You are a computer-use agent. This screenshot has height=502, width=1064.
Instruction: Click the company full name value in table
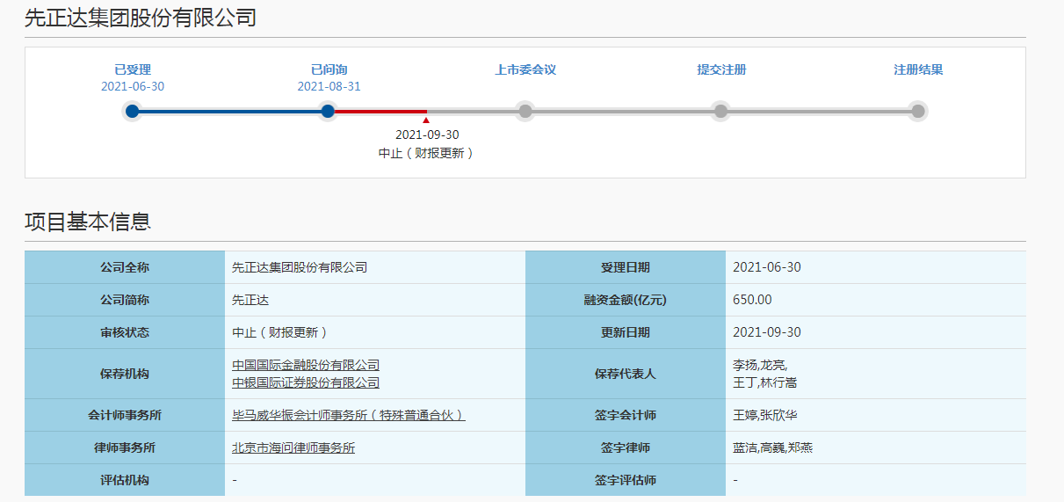click(300, 267)
